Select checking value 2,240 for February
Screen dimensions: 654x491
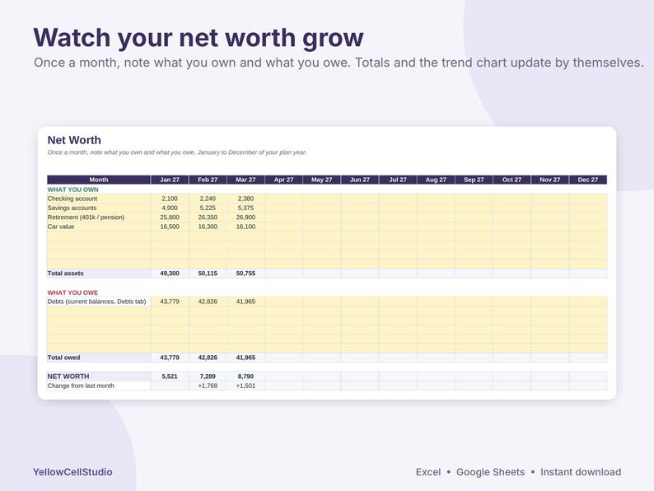[x=208, y=199]
